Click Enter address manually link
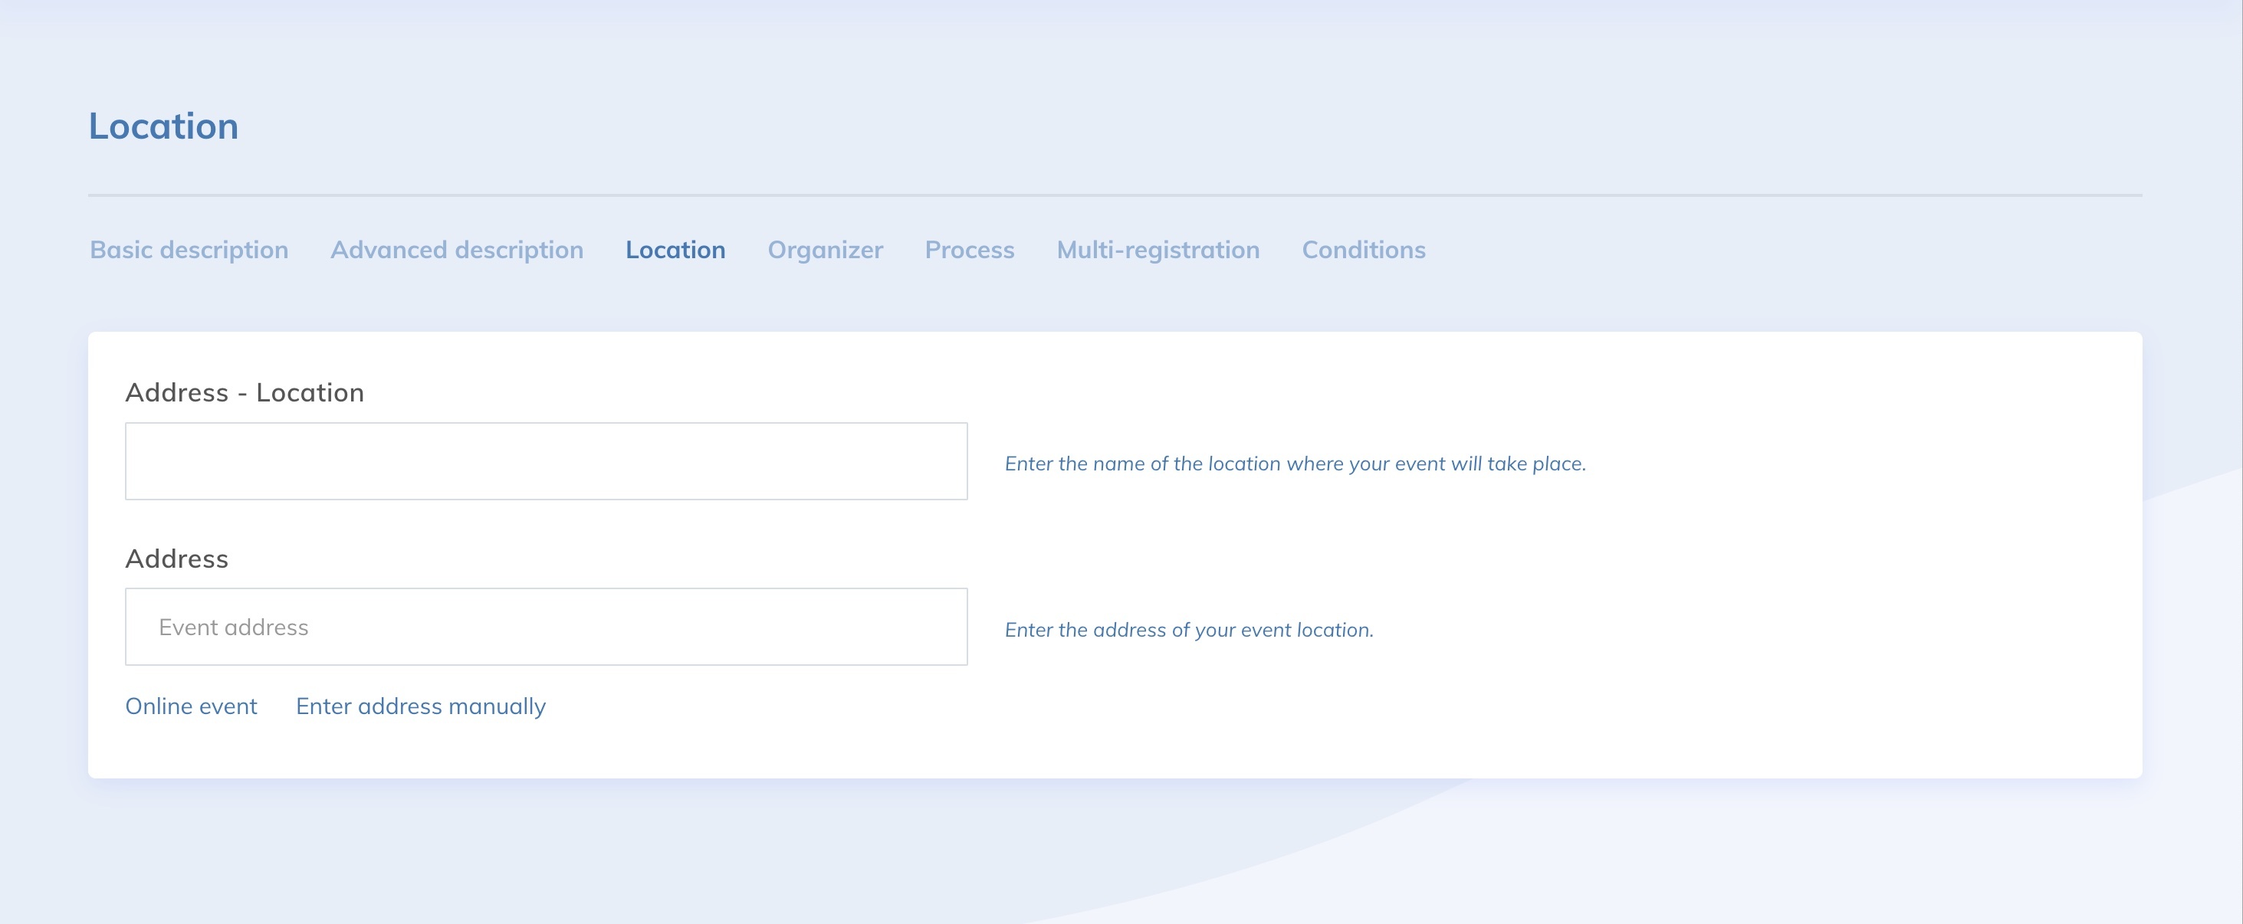2243x924 pixels. click(x=421, y=706)
